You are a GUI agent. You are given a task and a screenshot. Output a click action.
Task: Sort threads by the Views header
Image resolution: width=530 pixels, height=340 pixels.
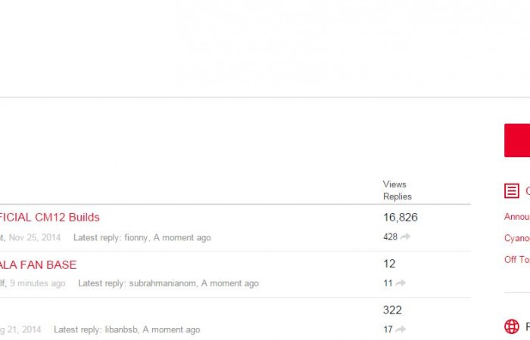(x=394, y=184)
